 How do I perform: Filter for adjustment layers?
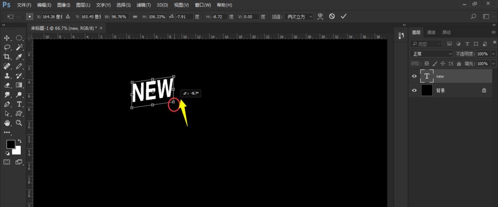458,44
